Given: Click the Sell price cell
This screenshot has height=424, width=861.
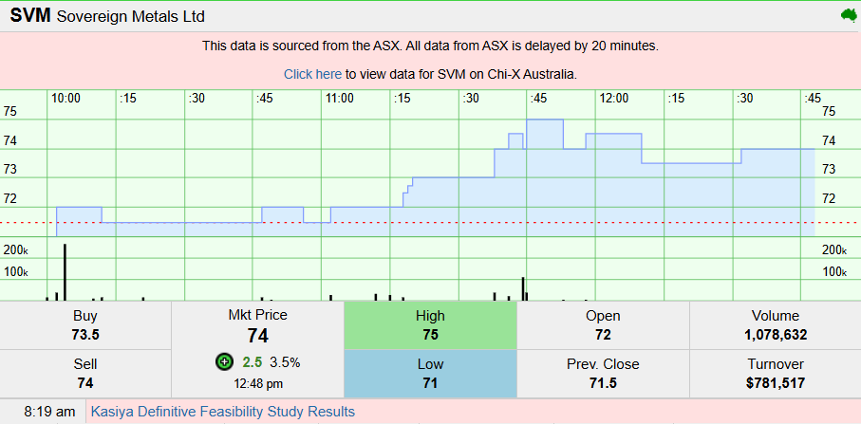Looking at the screenshot, I should click(x=85, y=374).
